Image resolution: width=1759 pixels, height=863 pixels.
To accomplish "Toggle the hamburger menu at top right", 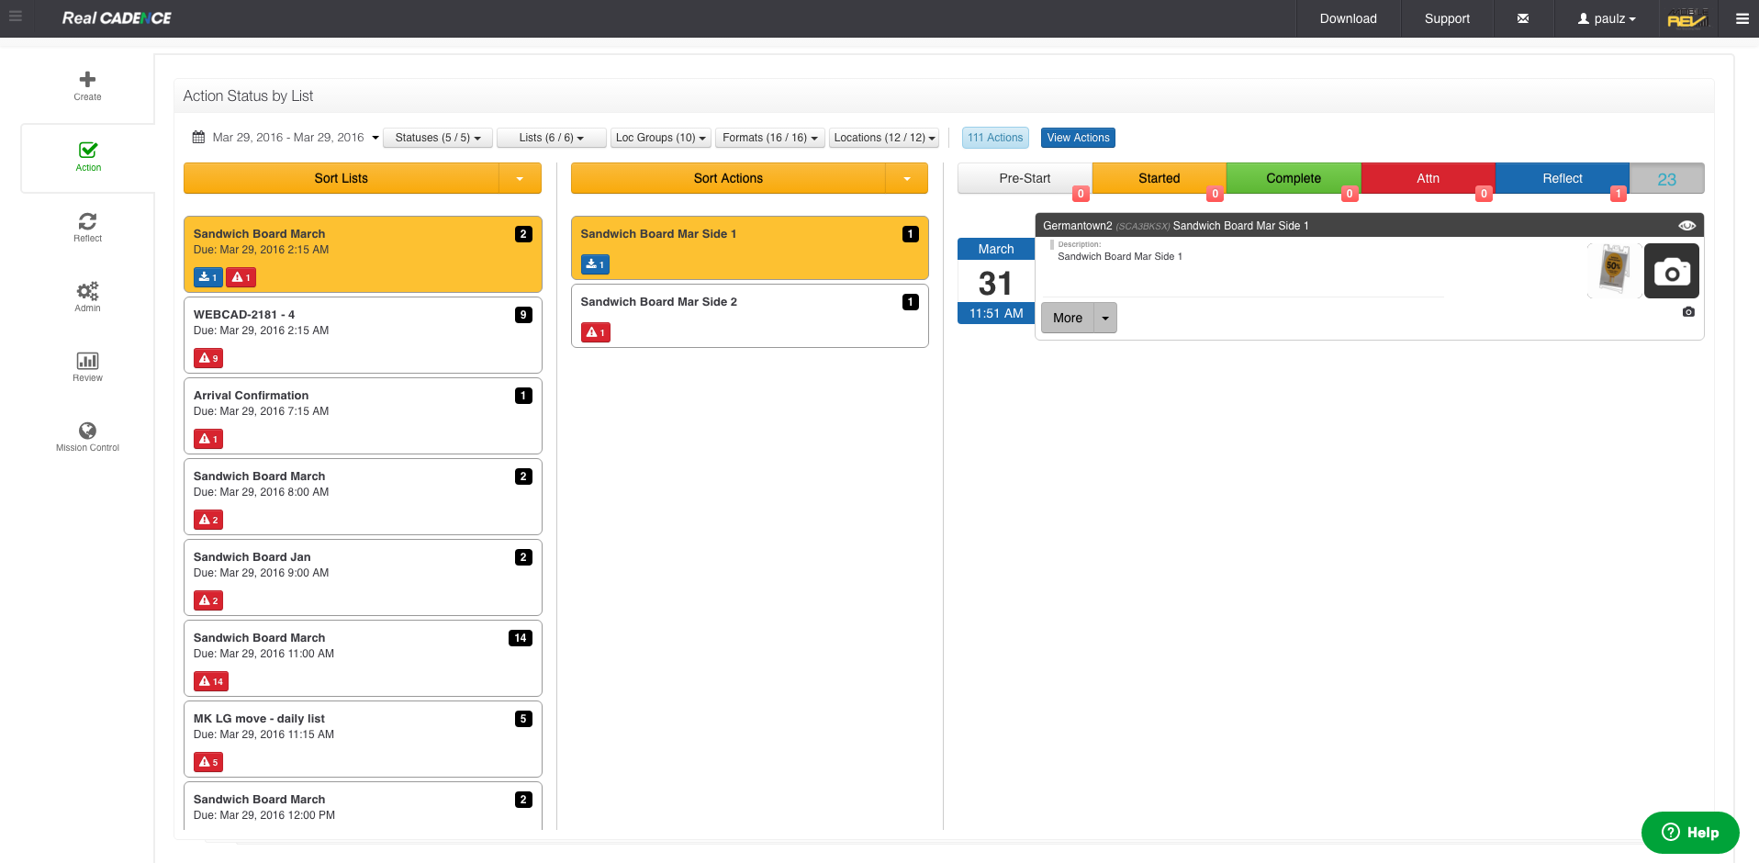I will click(1742, 18).
